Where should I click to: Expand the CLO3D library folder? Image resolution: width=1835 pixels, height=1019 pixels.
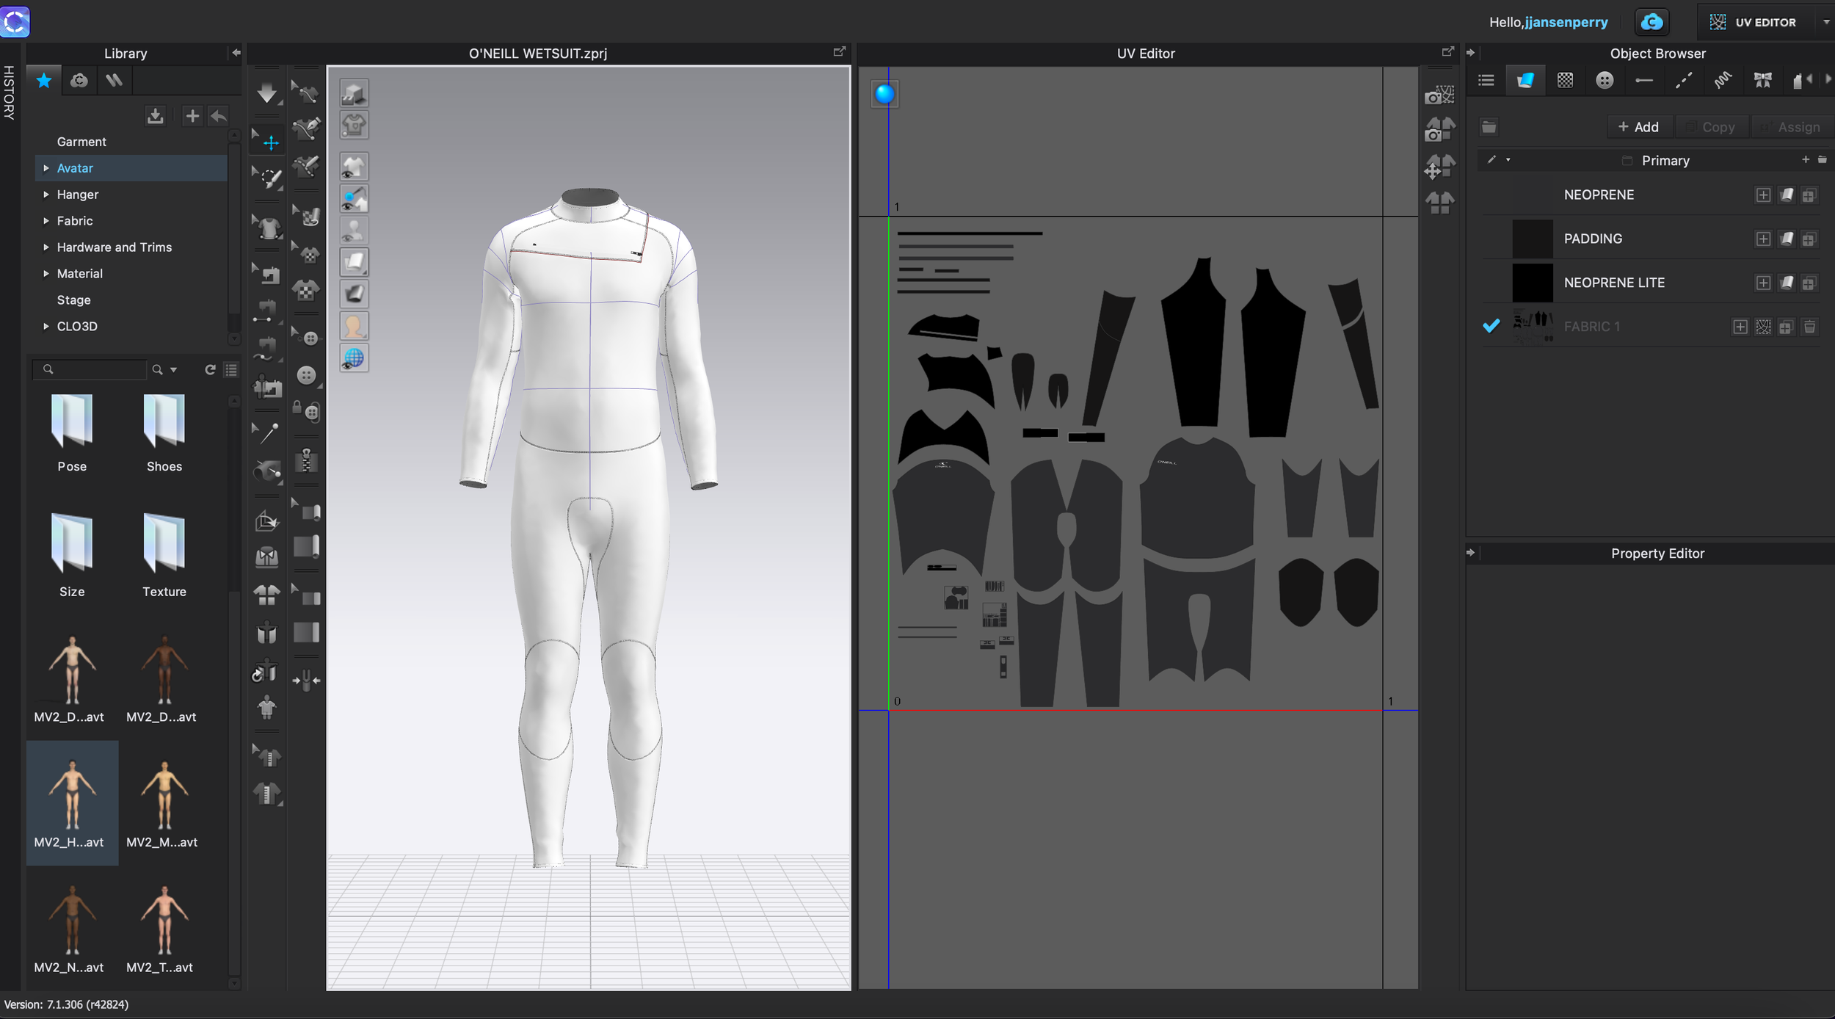(46, 326)
